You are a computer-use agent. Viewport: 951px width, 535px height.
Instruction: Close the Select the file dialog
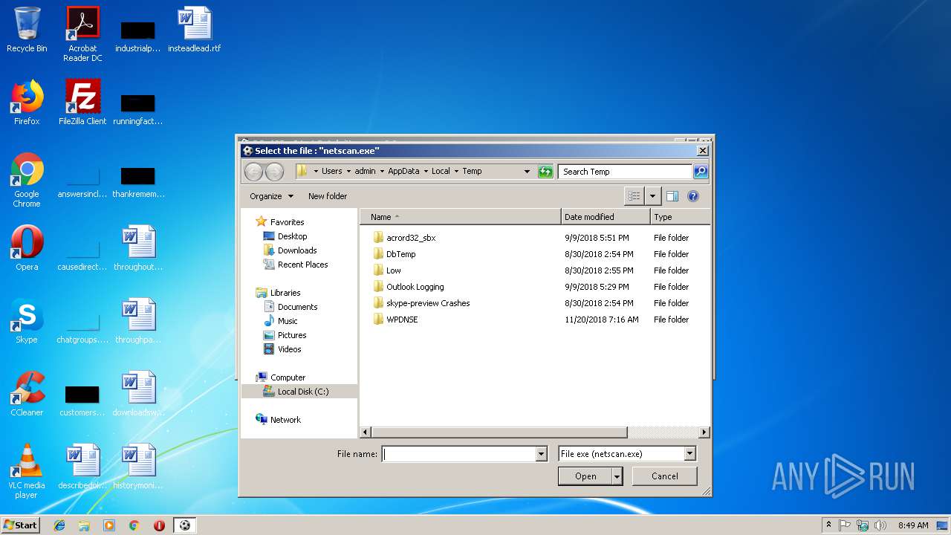pos(702,151)
